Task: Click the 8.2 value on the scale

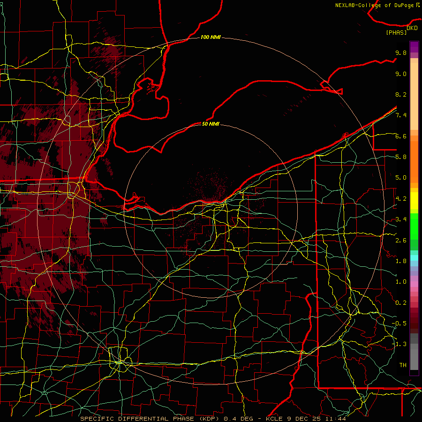Action: [x=401, y=94]
